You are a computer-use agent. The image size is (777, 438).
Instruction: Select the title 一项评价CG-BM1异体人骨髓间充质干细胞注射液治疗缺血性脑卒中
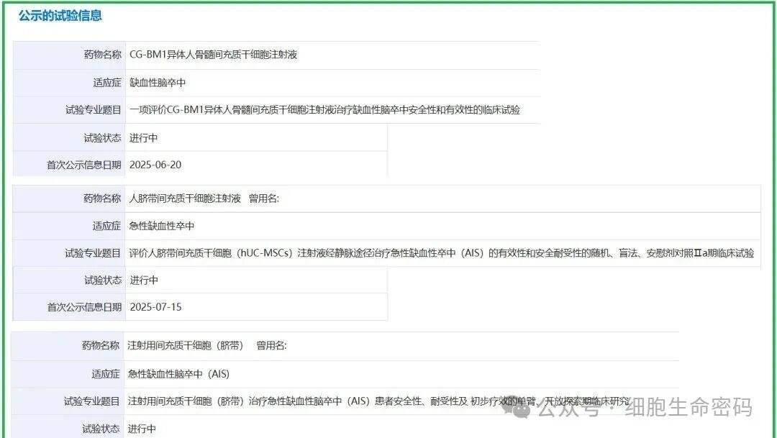[x=324, y=110]
